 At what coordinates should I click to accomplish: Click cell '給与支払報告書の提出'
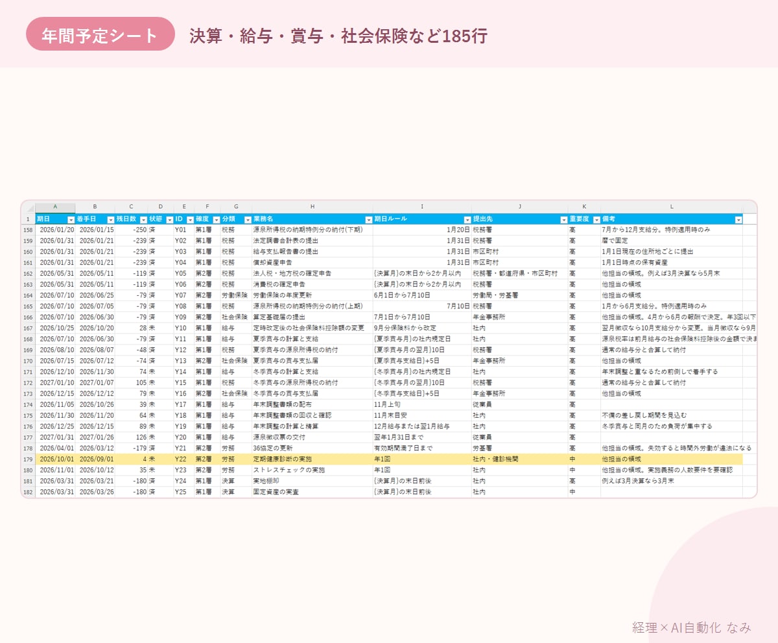tap(312, 252)
